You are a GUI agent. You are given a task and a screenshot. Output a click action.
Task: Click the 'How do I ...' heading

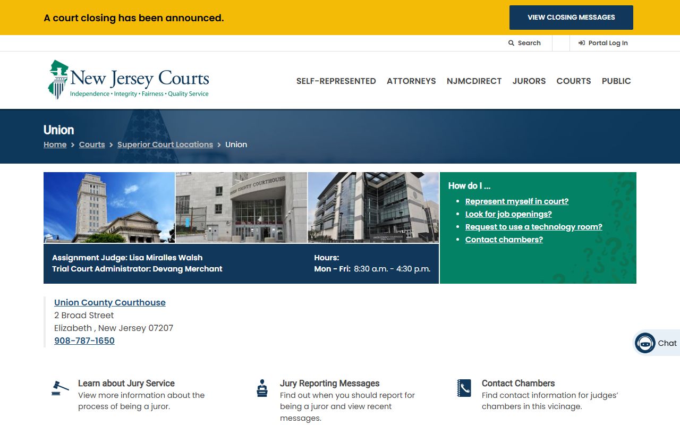469,185
